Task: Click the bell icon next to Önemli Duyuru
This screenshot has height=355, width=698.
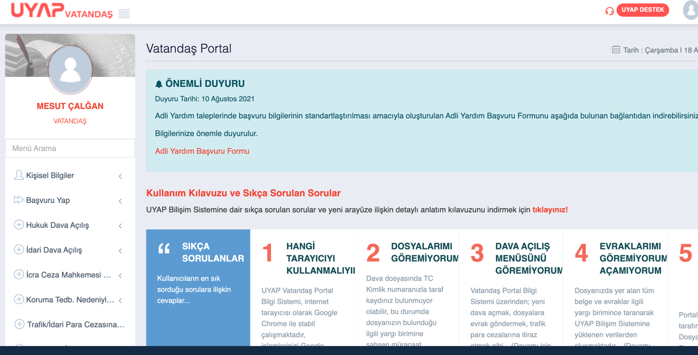Action: (159, 84)
